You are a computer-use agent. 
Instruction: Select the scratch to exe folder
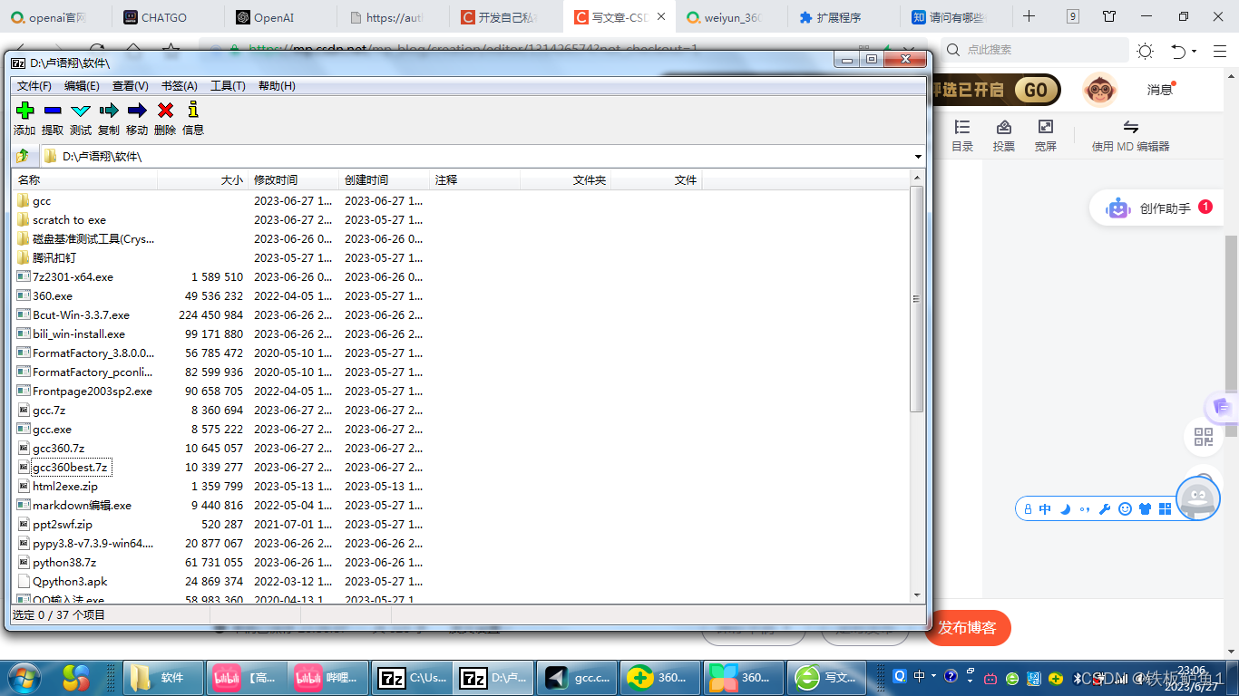(x=69, y=220)
